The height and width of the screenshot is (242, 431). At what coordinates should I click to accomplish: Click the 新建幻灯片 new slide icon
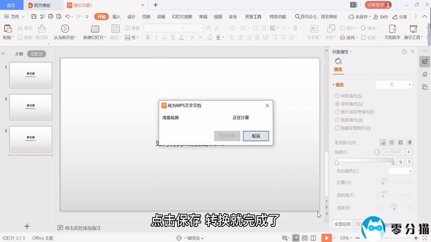click(94, 29)
